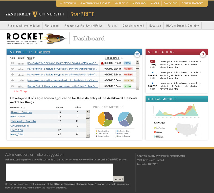Image resolution: width=214 pixels, height=193 pixels.
Task: Open My Profile menu item
Action: pos(121,3)
